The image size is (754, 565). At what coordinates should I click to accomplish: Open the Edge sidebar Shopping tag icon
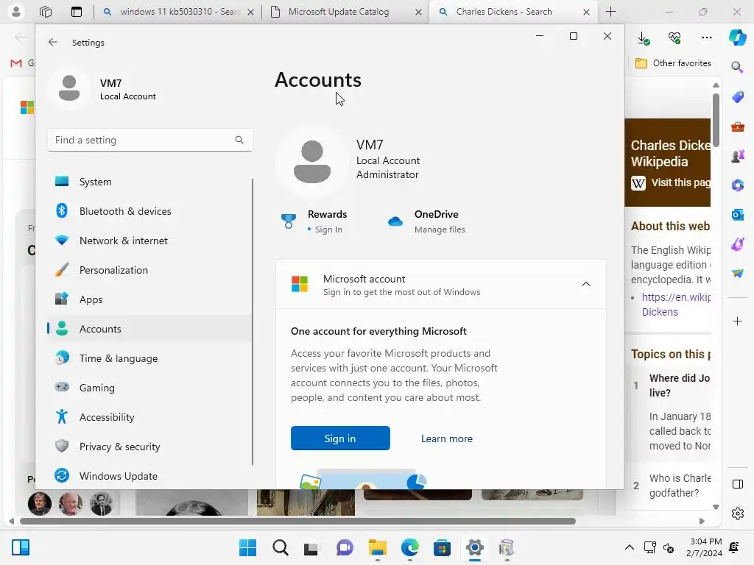(738, 97)
